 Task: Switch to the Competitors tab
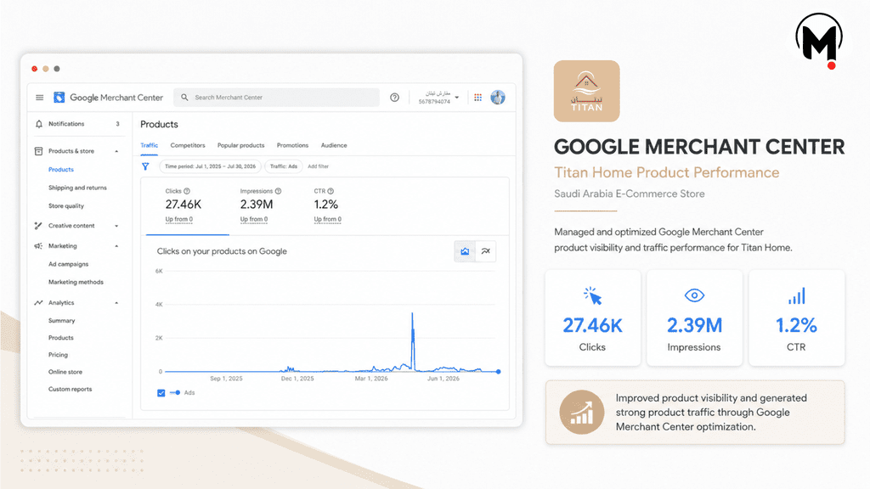point(188,145)
